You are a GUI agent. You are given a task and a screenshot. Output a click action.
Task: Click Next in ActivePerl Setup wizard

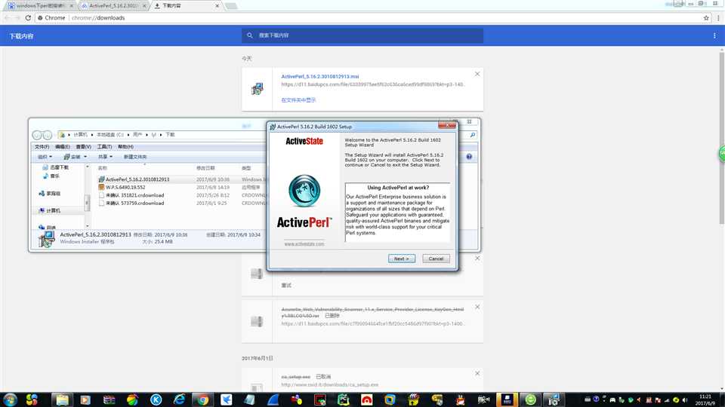[401, 259]
